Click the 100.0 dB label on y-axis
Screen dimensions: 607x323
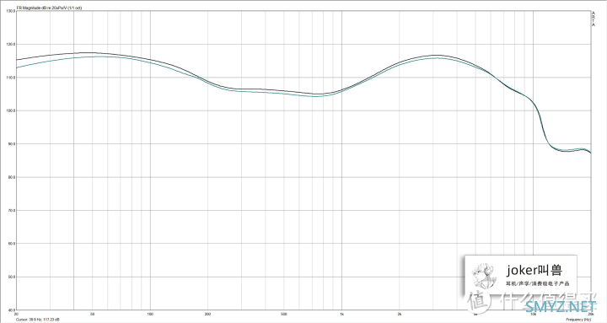pos(10,110)
